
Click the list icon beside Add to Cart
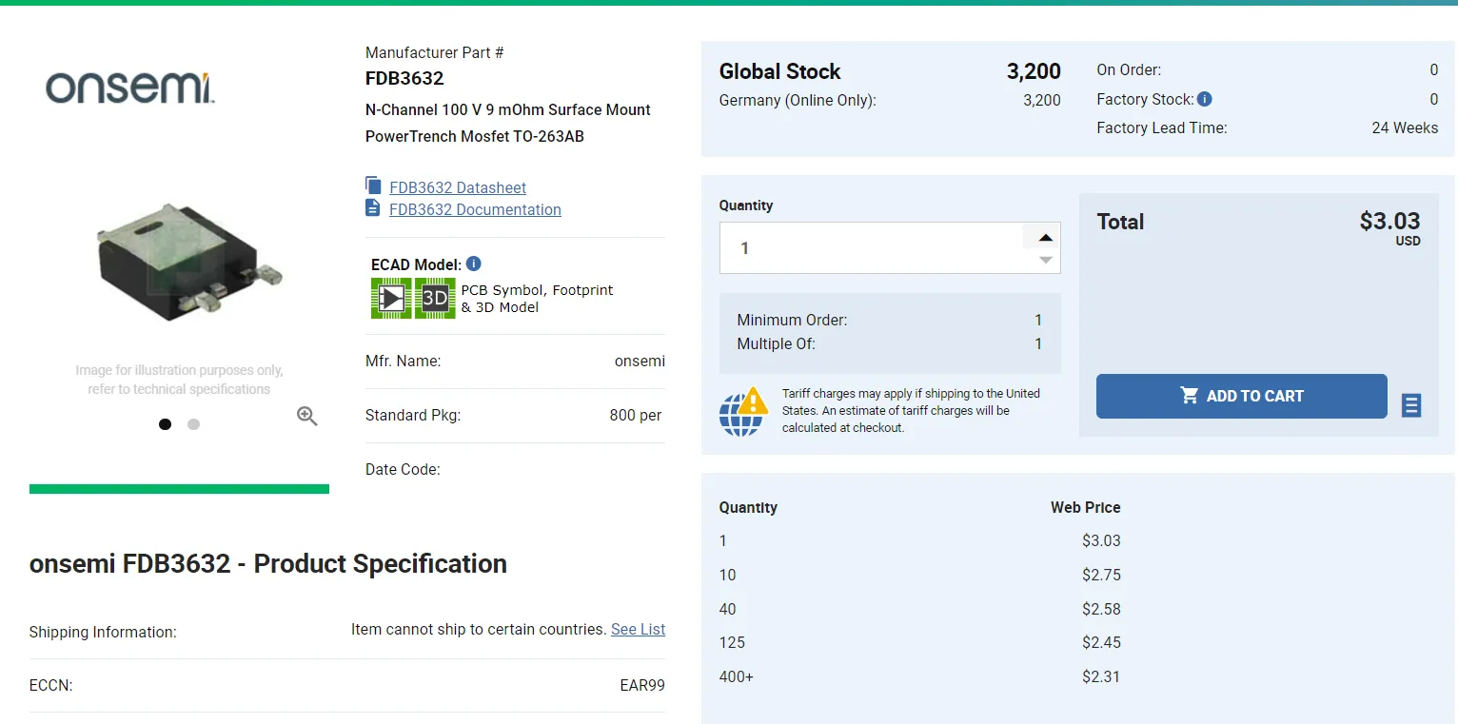click(x=1411, y=405)
